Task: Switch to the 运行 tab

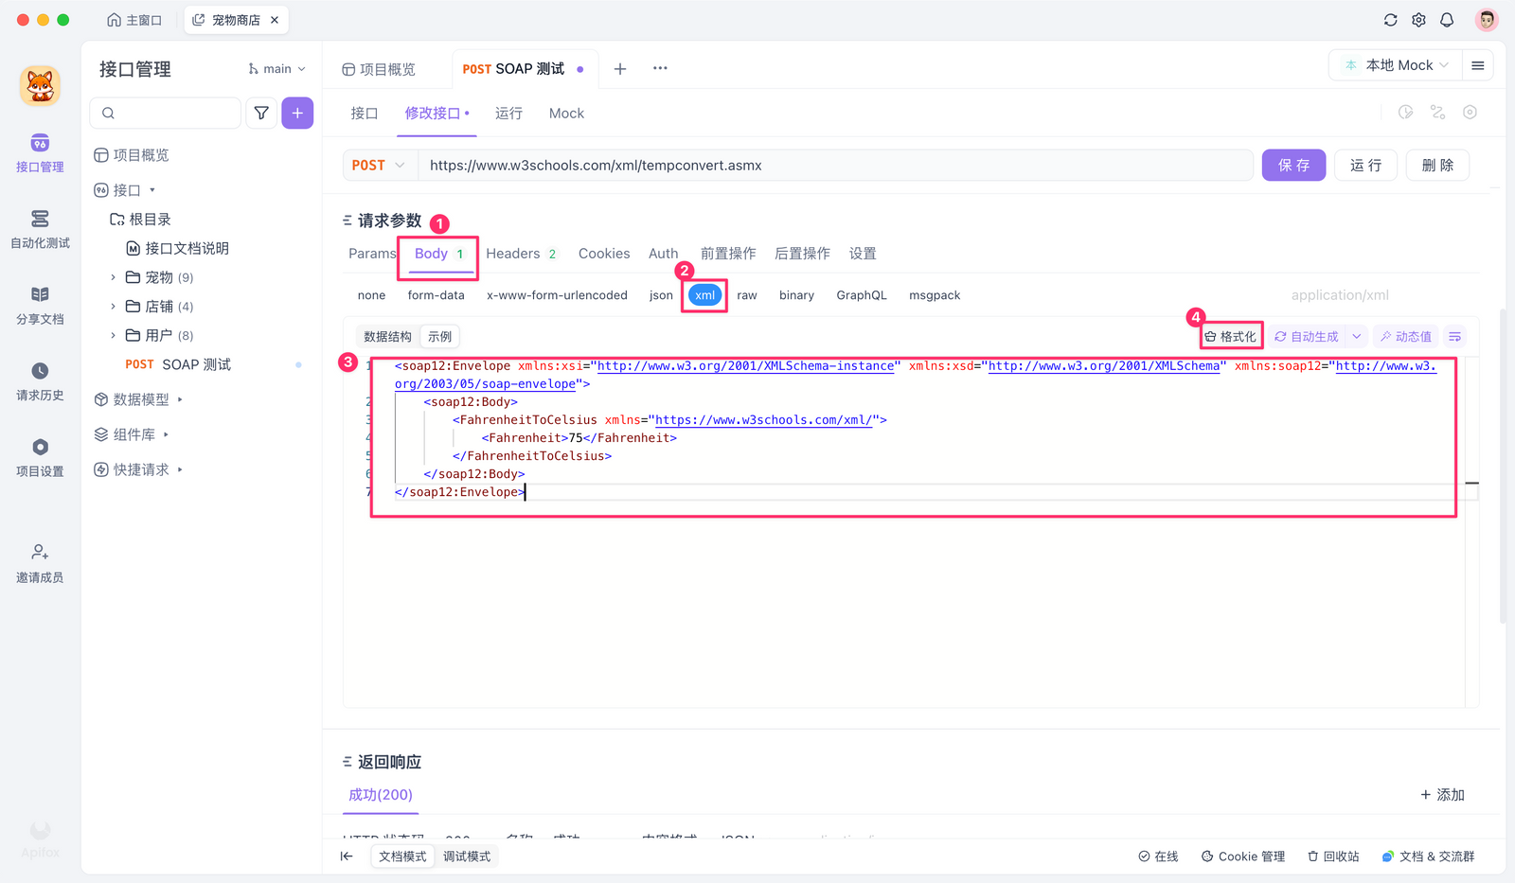Action: click(508, 114)
